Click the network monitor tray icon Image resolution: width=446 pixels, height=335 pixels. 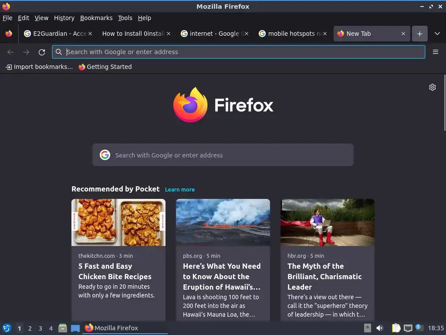[x=408, y=328]
